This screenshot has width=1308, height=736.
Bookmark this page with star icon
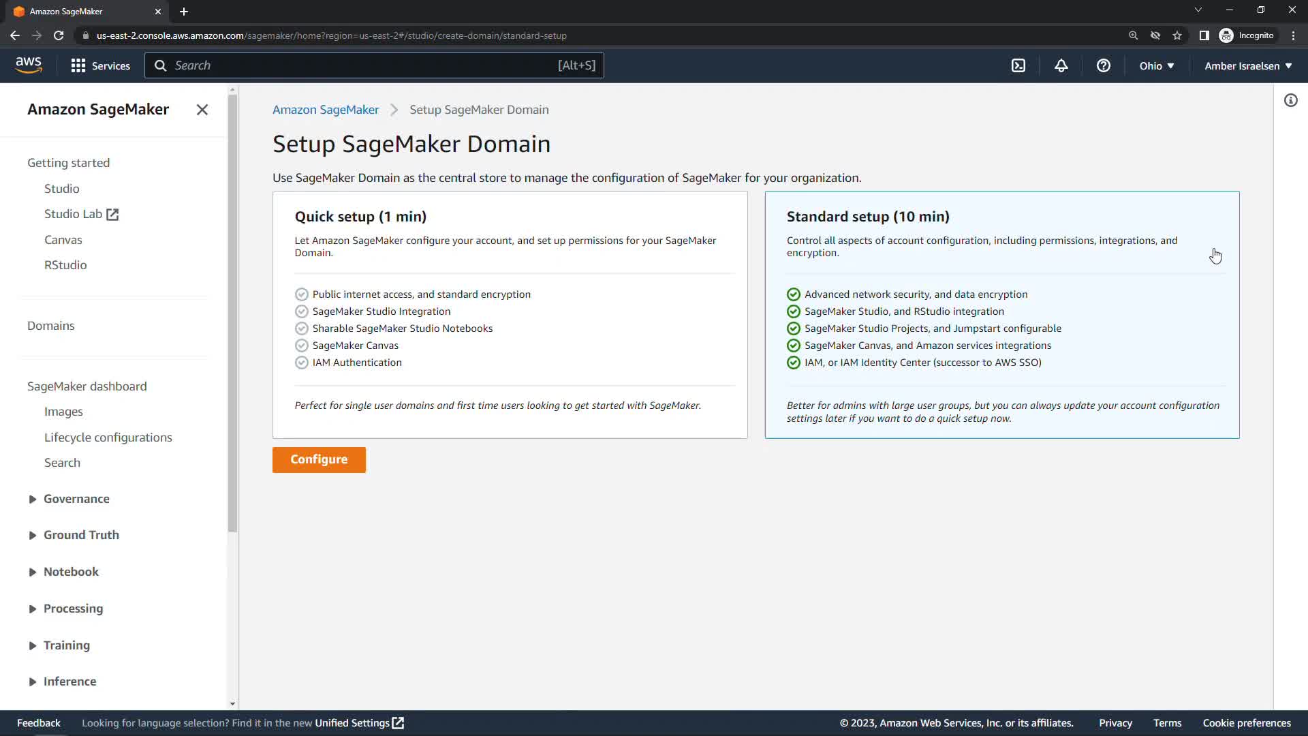coord(1177,35)
